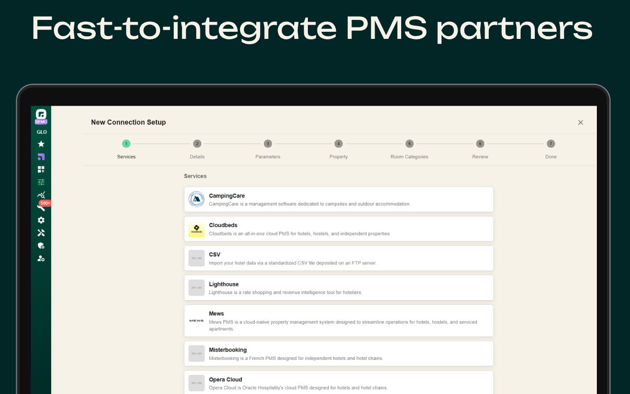Screen dimensions: 630x394
Task: Go to step 3 Parameters
Action: coord(268,149)
